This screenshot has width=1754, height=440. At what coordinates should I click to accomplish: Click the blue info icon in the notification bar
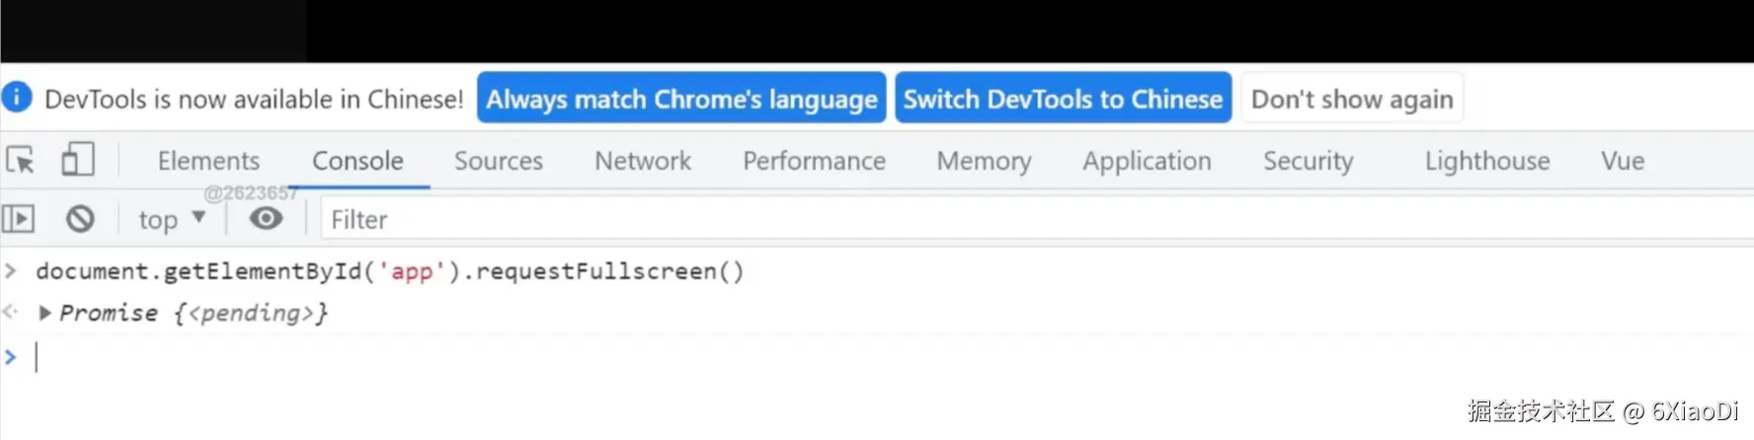(17, 98)
